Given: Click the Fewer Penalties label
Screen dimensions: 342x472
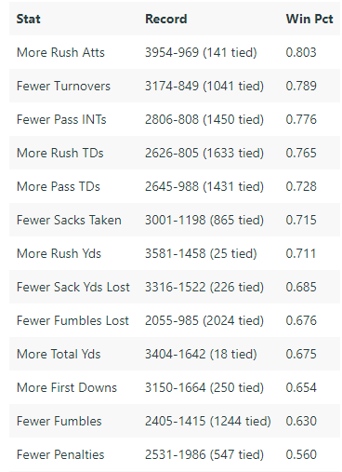Looking at the screenshot, I should coord(60,454).
